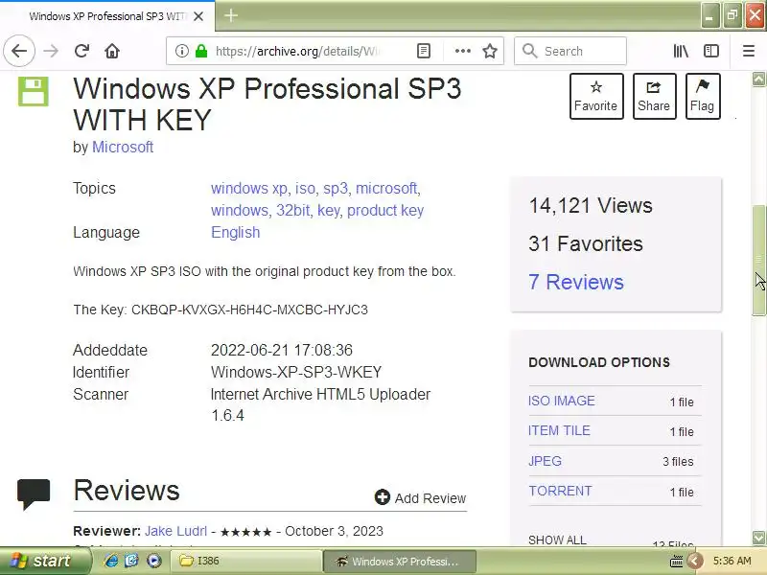Launch Windows Media Player quick launch icon

coord(153,561)
